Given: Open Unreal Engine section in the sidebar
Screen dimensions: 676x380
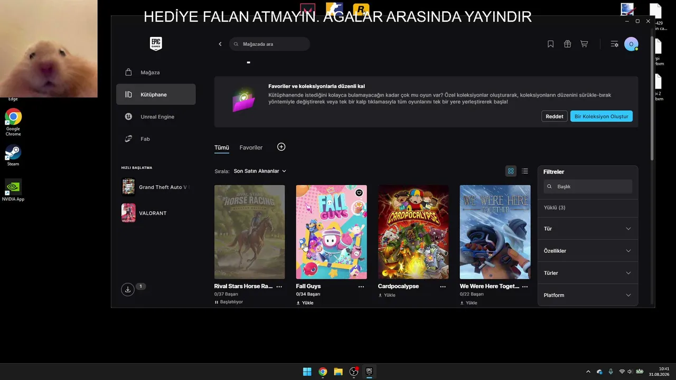Looking at the screenshot, I should coord(156,117).
